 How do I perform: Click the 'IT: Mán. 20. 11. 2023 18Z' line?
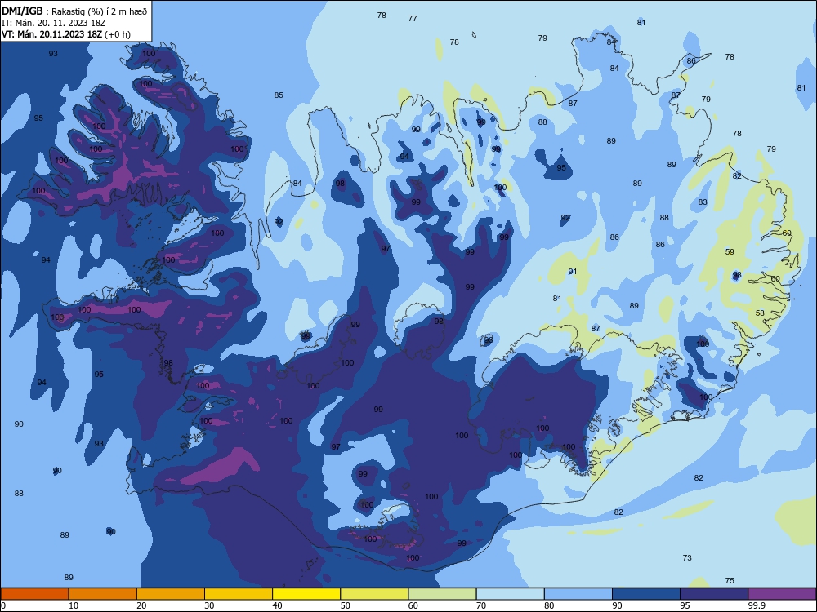[54, 23]
